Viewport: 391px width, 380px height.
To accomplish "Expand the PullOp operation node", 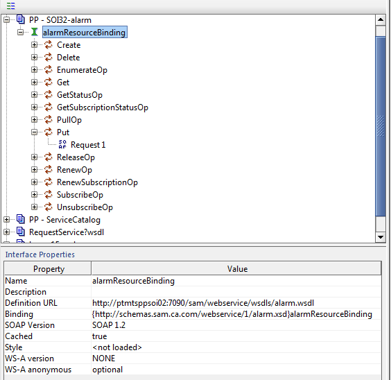I will click(x=35, y=119).
